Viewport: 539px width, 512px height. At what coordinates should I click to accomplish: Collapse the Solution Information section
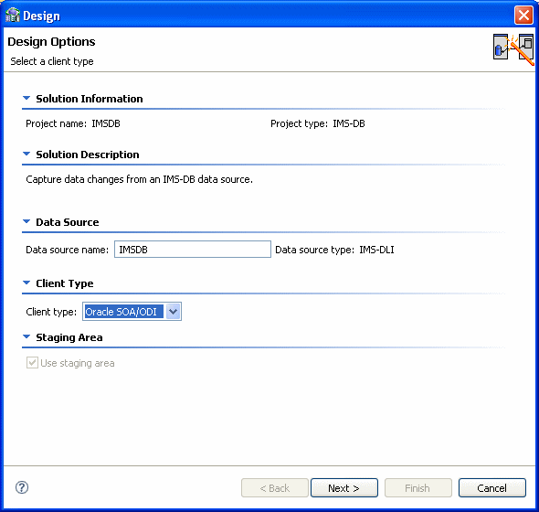pyautogui.click(x=26, y=99)
